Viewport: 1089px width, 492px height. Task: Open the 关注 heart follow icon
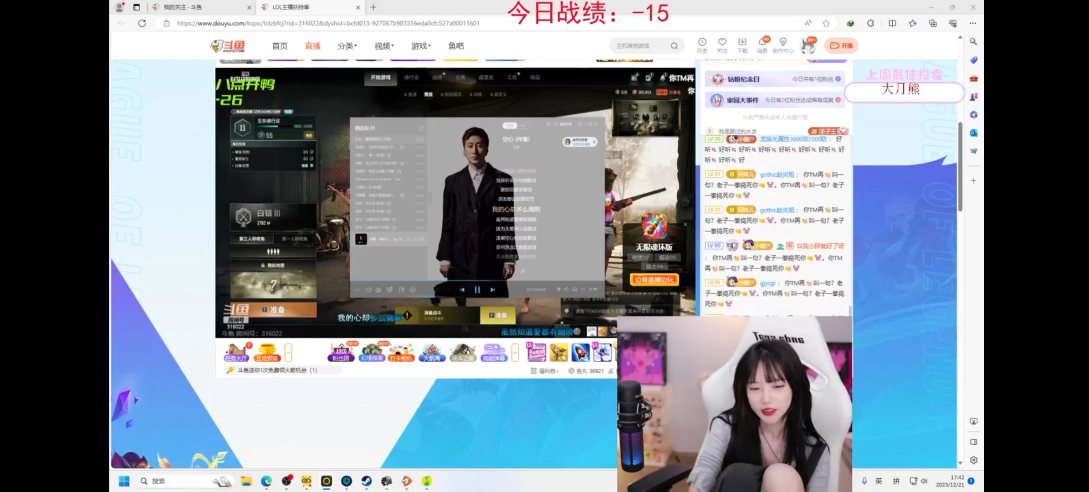click(x=722, y=45)
